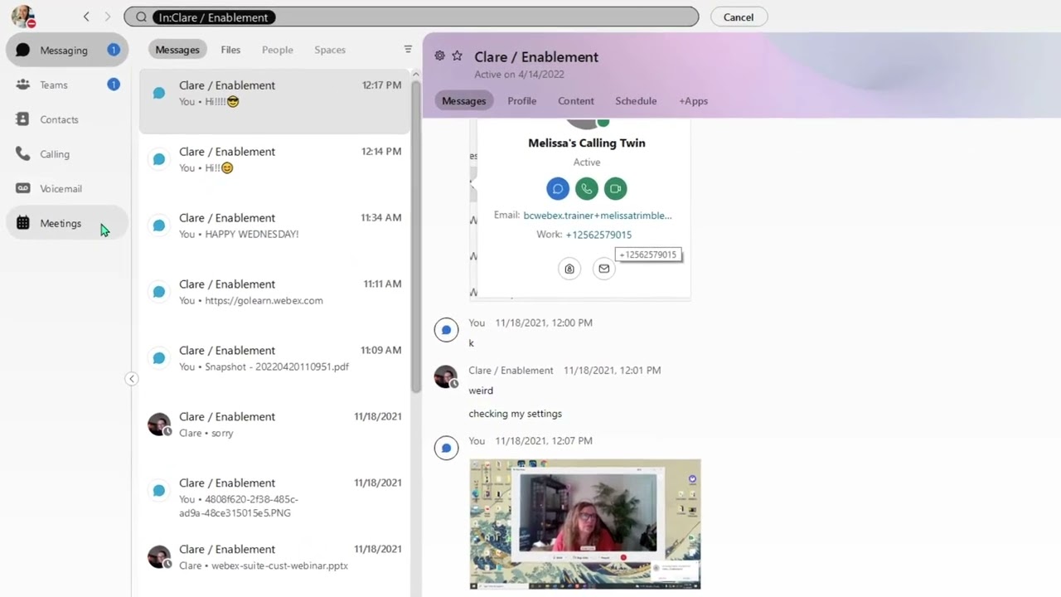Click the In:Clare / Enablement search field

click(x=411, y=17)
